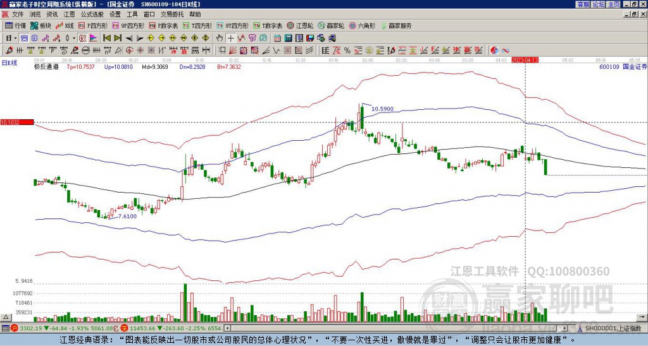Open the T四方形 tool
This screenshot has height=346, width=648.
coord(197,25)
